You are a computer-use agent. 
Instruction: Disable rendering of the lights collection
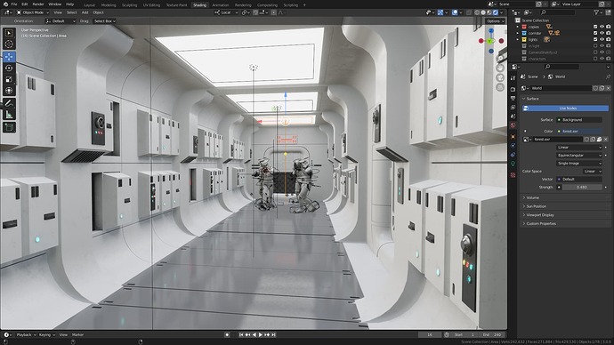[x=608, y=39]
